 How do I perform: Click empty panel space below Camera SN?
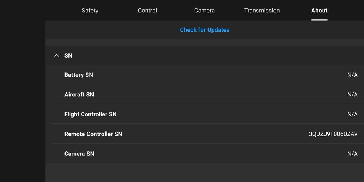coord(204,173)
